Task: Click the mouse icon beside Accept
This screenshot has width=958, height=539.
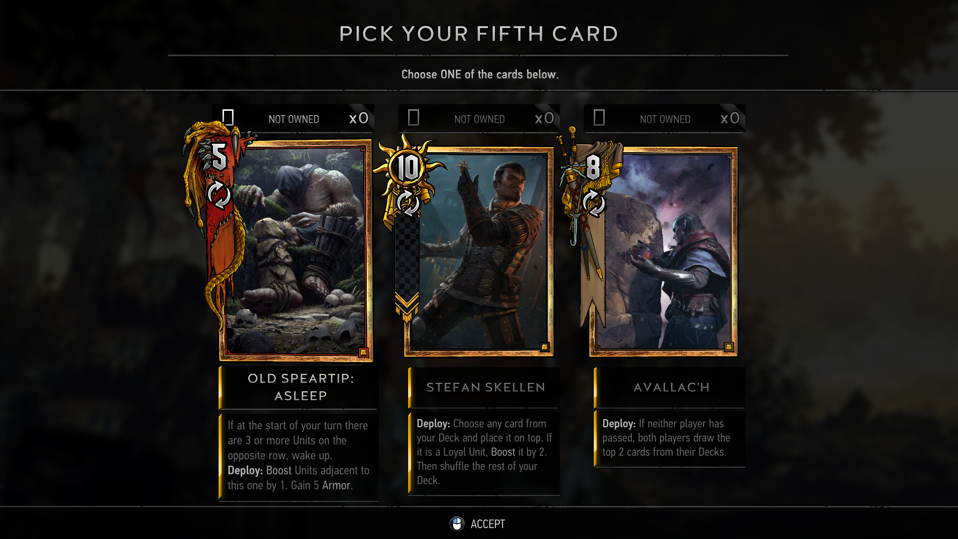Action: click(x=457, y=524)
